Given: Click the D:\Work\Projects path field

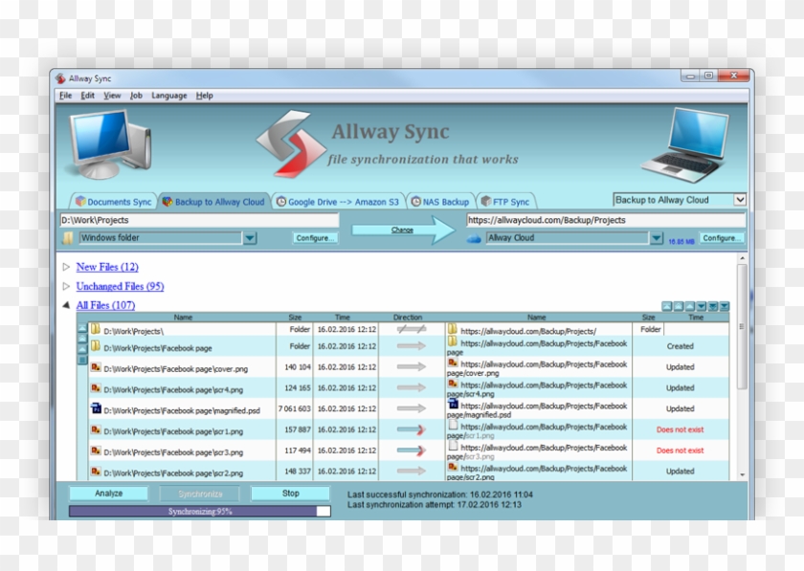Looking at the screenshot, I should (199, 220).
